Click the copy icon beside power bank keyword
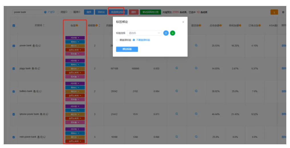 click(x=40, y=46)
